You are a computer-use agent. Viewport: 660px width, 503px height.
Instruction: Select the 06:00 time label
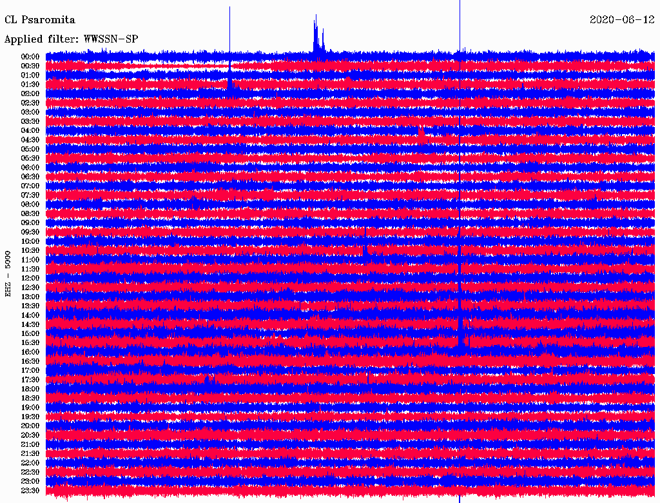pyautogui.click(x=30, y=168)
